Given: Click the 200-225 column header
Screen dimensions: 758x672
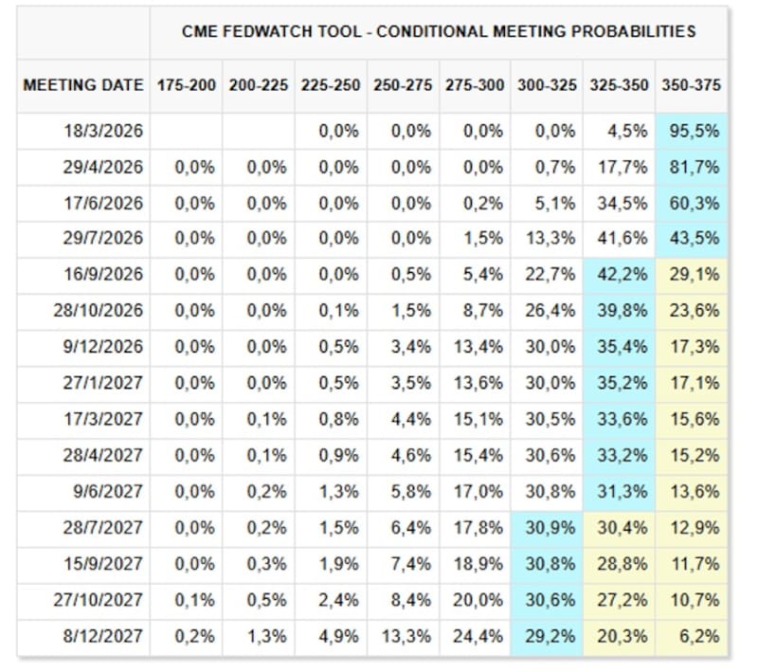Looking at the screenshot, I should (259, 85).
